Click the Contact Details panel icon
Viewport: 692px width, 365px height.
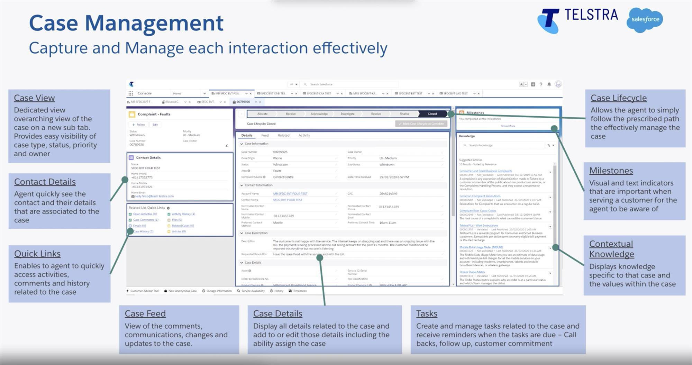click(x=131, y=157)
